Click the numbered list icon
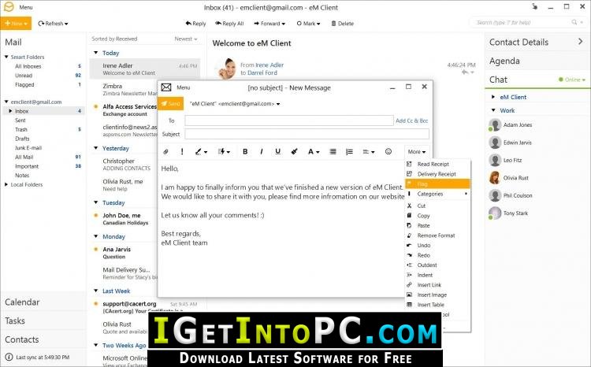 [349, 151]
